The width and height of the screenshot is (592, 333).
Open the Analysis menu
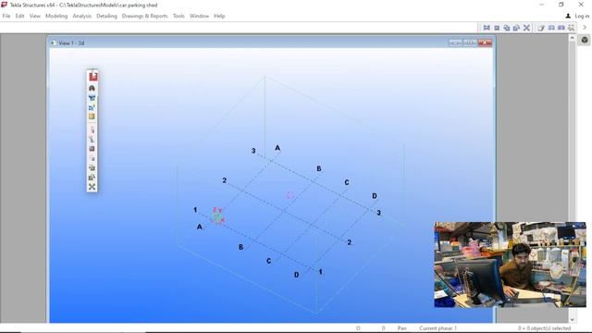click(82, 16)
